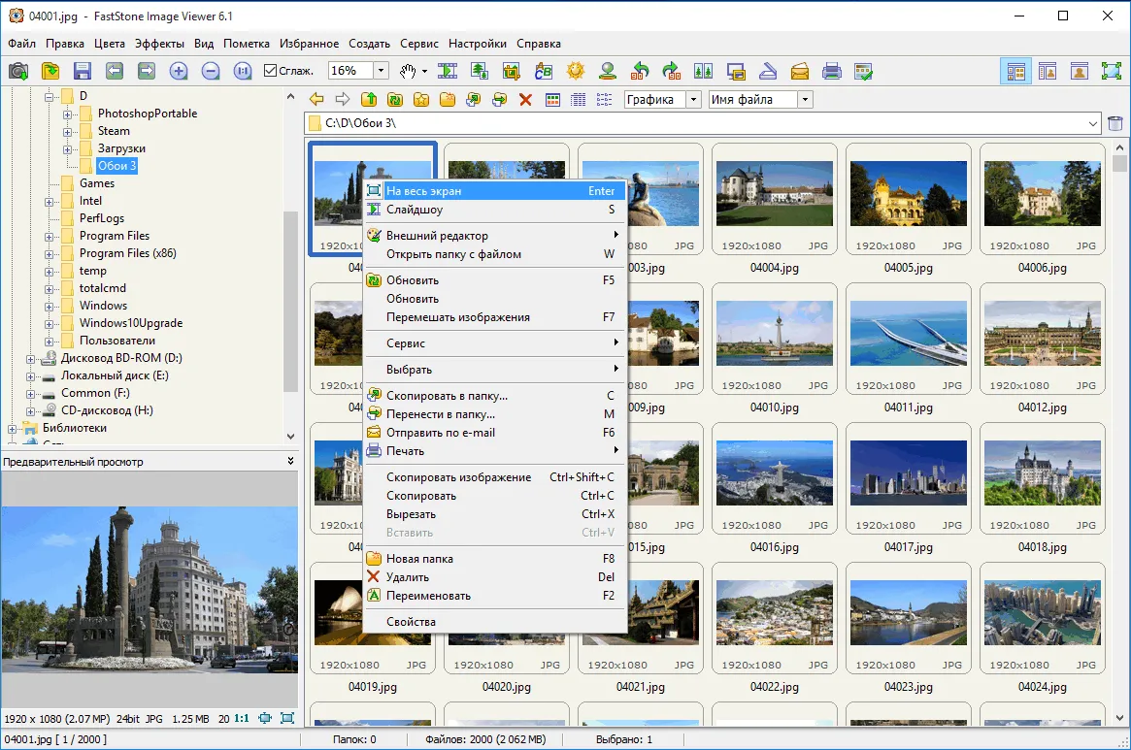Click the go up one folder green arrow icon
The height and width of the screenshot is (750, 1131).
tap(369, 100)
